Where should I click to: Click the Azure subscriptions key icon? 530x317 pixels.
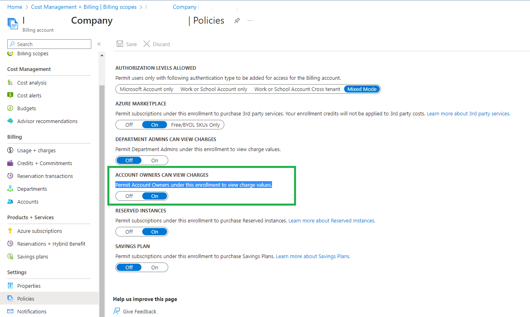click(10, 231)
